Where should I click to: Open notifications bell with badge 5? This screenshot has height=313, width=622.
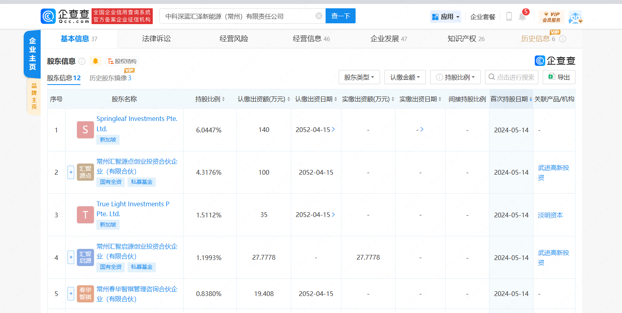pyautogui.click(x=523, y=17)
